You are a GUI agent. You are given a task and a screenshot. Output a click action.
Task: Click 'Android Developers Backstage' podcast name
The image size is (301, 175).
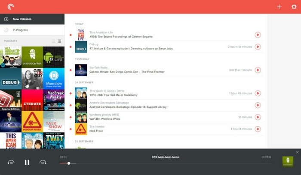[109, 103]
